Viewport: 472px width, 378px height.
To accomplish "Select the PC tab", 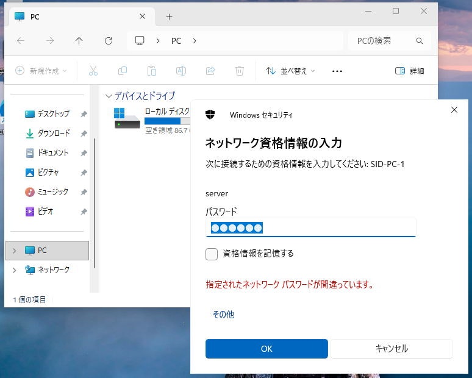I will (82, 16).
